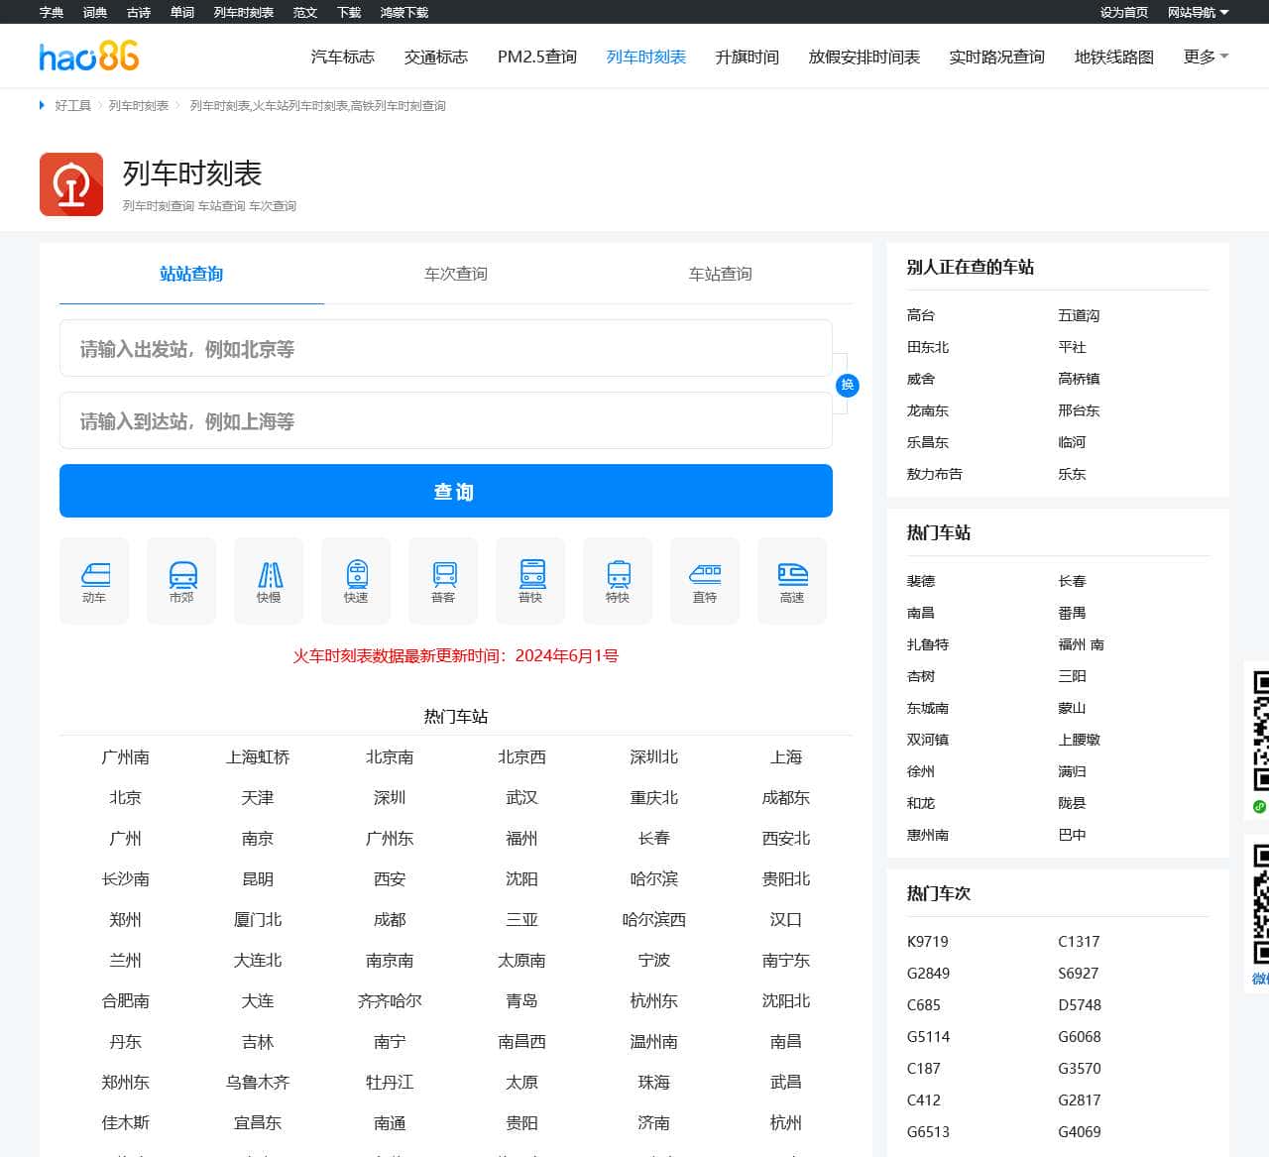Screen dimensions: 1269x1157
Task: Click the 直特 direct express icon
Action: tap(705, 581)
